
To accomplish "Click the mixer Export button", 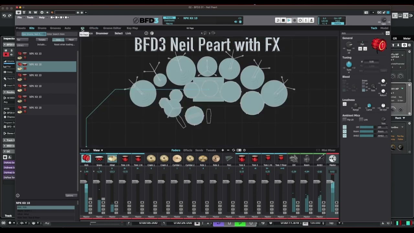I will (x=85, y=150).
